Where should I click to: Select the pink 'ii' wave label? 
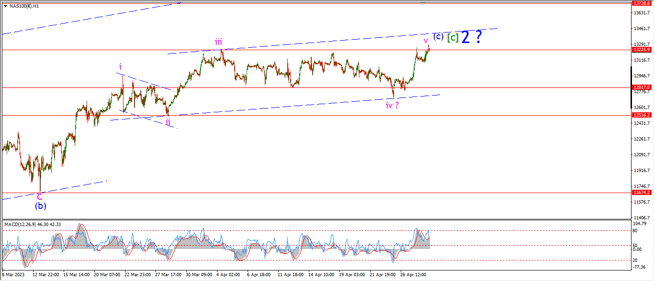[x=168, y=122]
